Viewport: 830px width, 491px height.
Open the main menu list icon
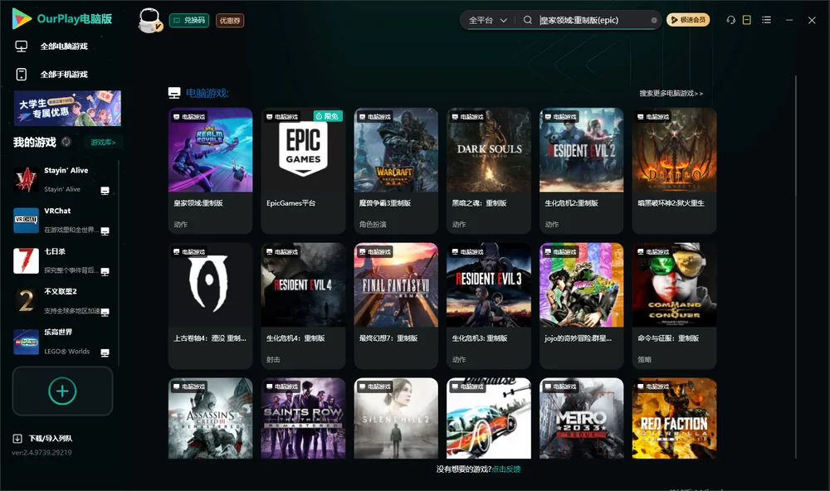pos(766,20)
